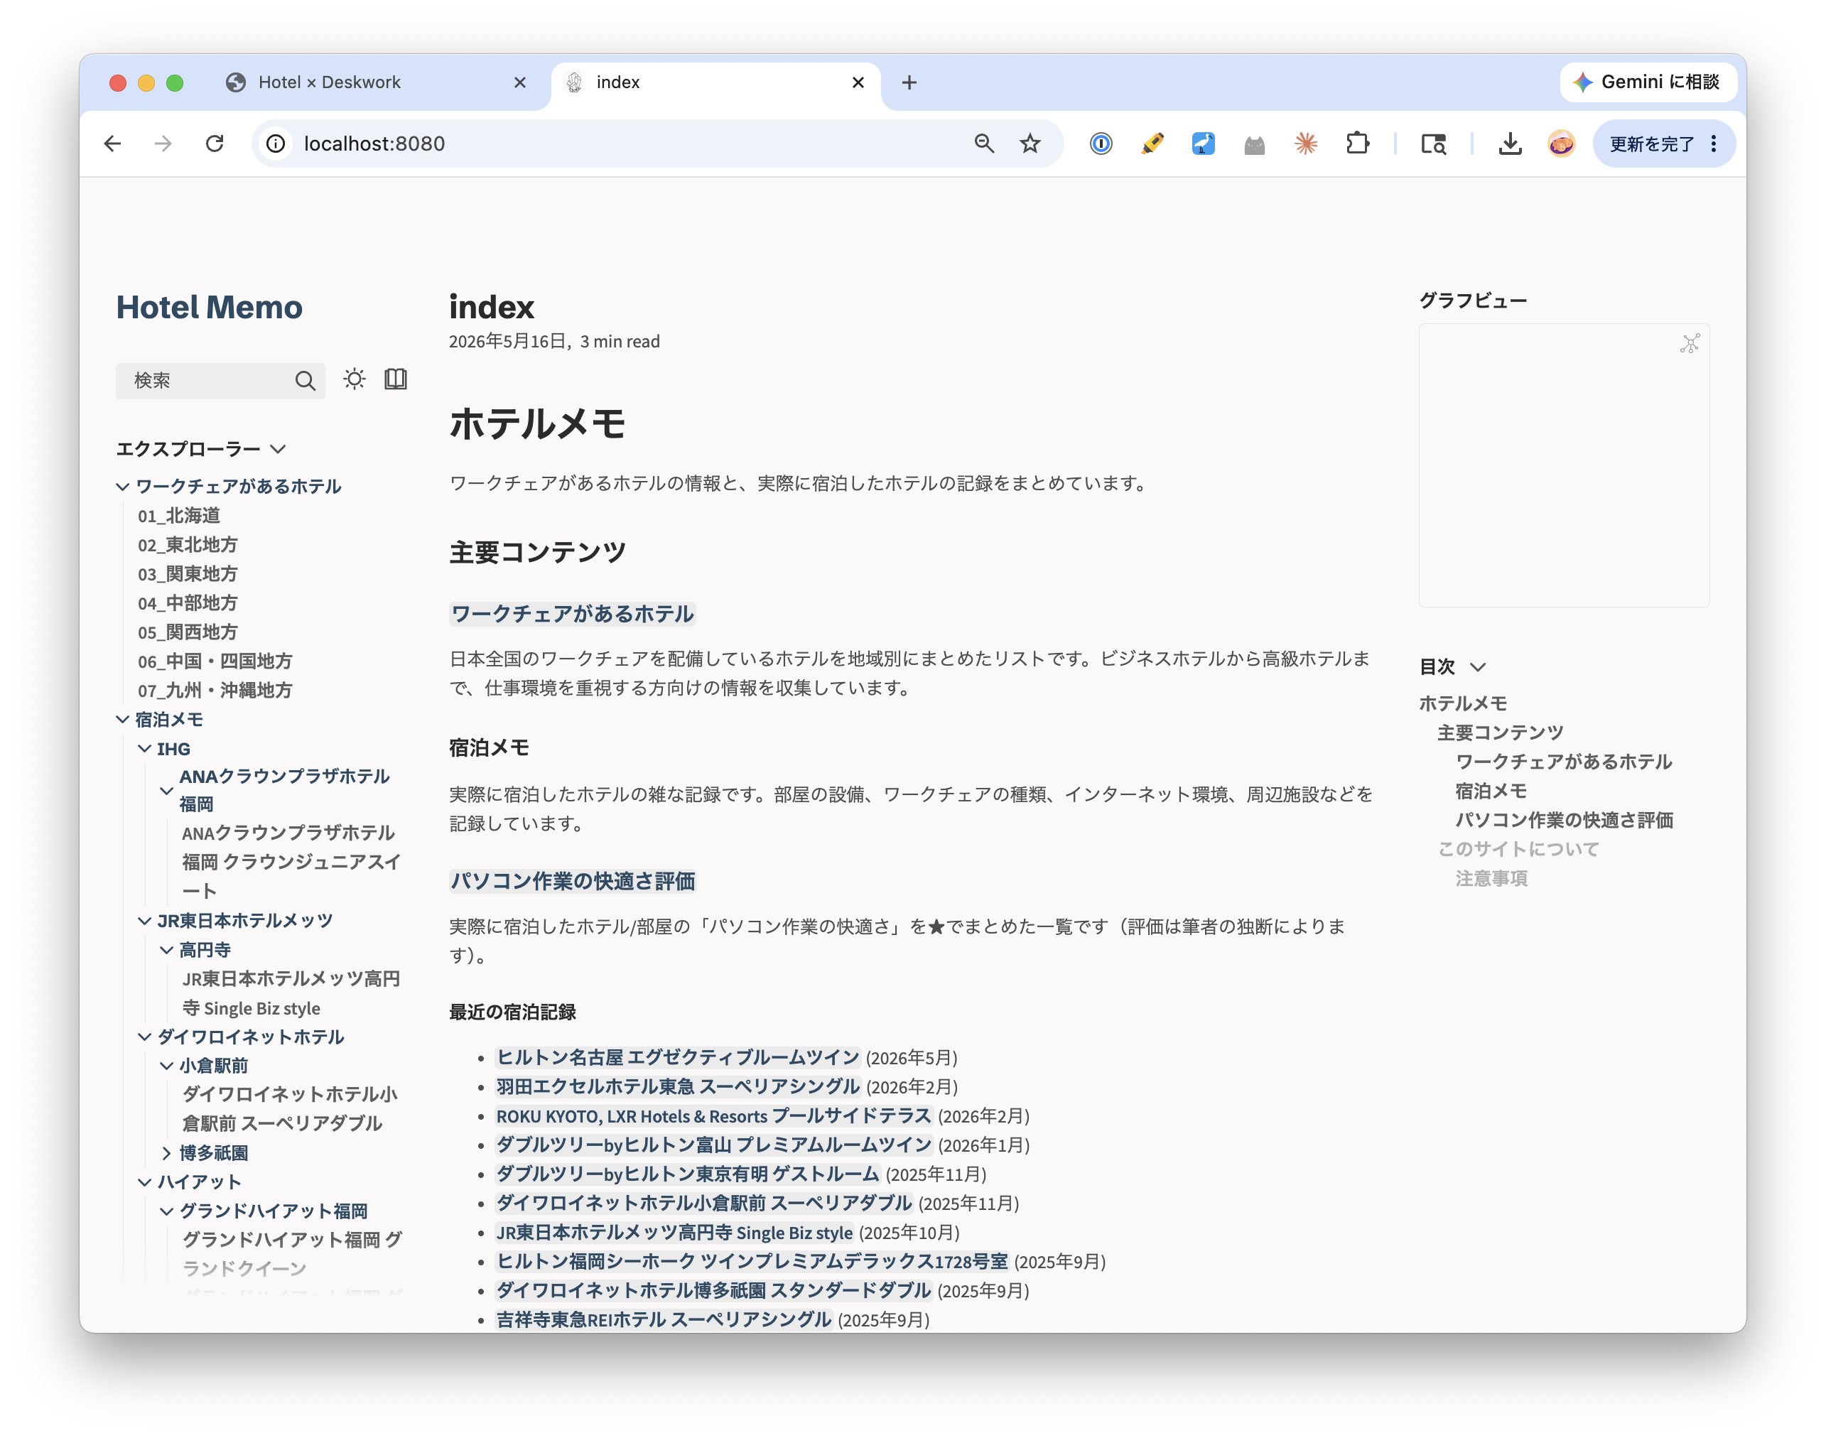Collapse the IHG folder
The image size is (1826, 1438).
pos(145,748)
